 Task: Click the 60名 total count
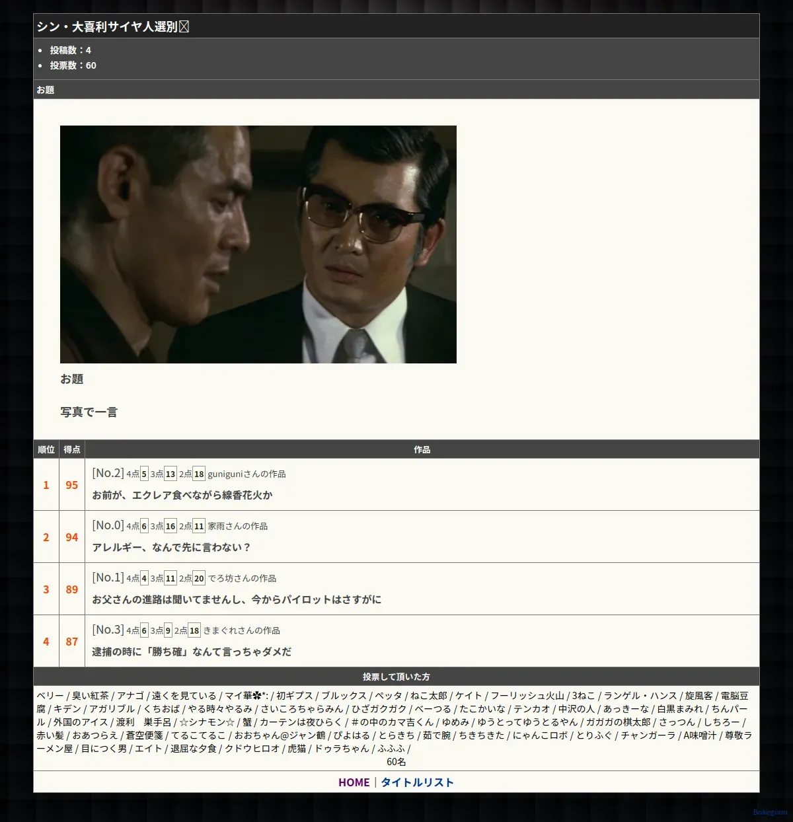point(397,762)
